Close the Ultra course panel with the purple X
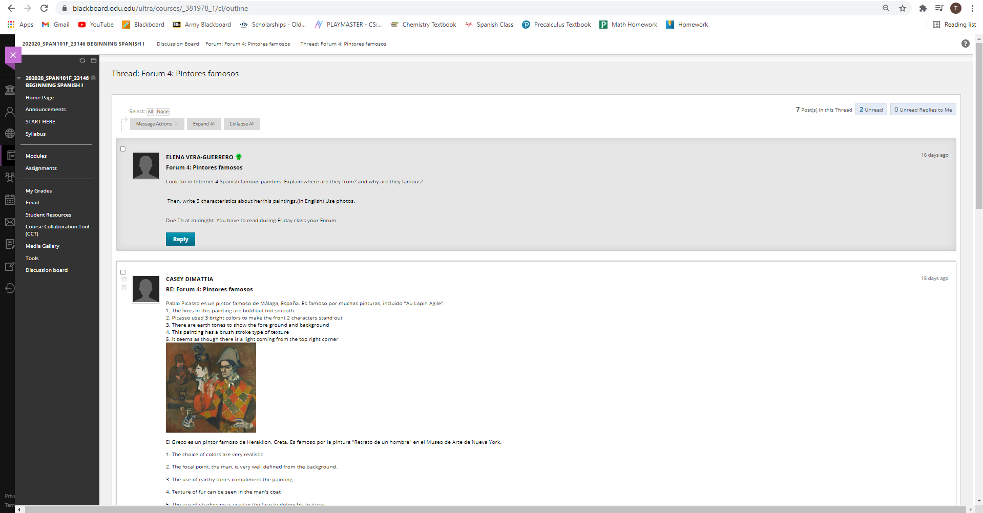The image size is (983, 513). 13,55
